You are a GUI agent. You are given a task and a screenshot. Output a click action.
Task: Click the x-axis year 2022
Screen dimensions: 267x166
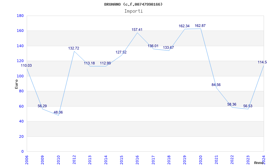coord(232,160)
